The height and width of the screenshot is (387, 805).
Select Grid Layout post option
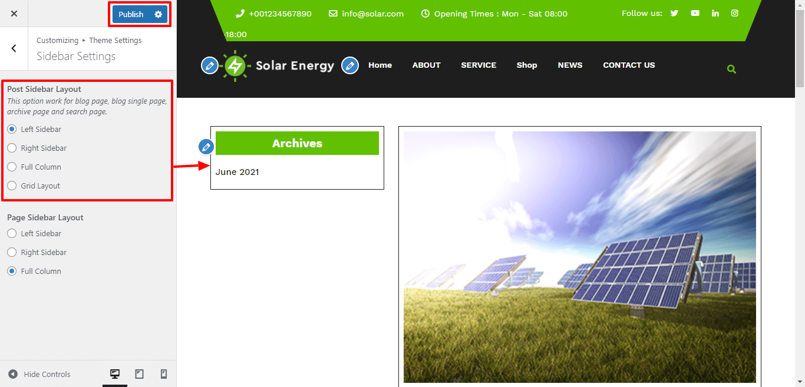[x=12, y=186]
